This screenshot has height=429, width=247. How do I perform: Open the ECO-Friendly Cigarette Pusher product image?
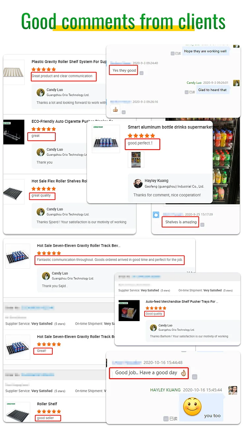pos(14,132)
